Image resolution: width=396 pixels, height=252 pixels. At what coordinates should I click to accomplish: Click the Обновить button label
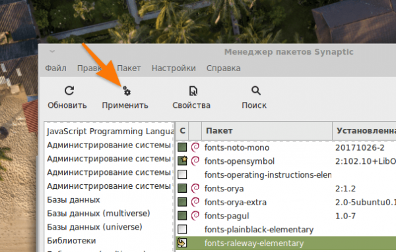pos(67,105)
